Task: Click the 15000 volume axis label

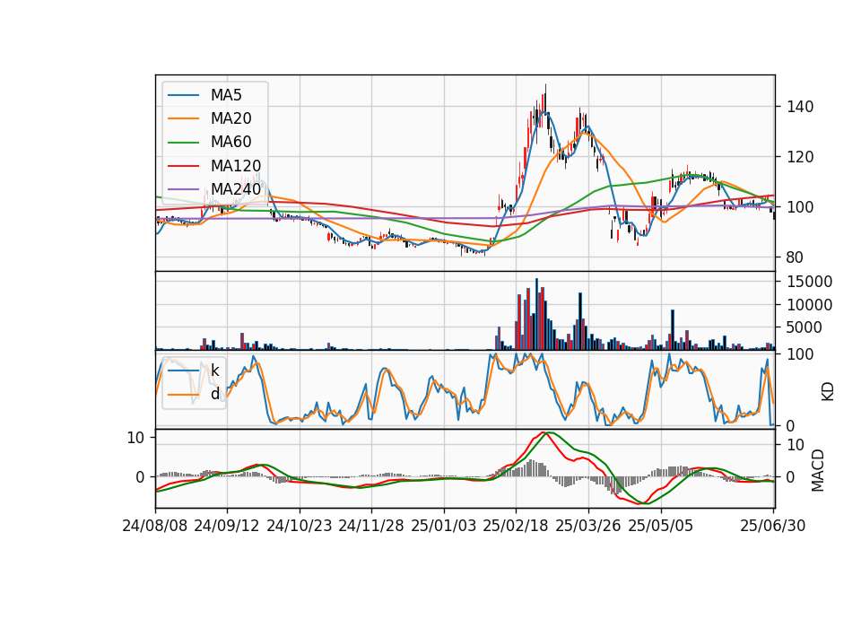Action: 809,282
